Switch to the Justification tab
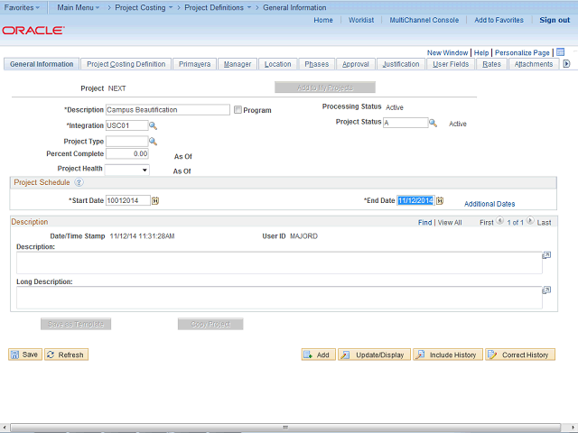 pyautogui.click(x=400, y=64)
